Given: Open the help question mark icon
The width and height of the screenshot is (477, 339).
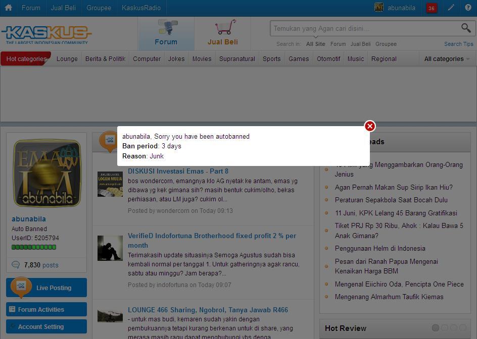Looking at the screenshot, I should pos(468,8).
